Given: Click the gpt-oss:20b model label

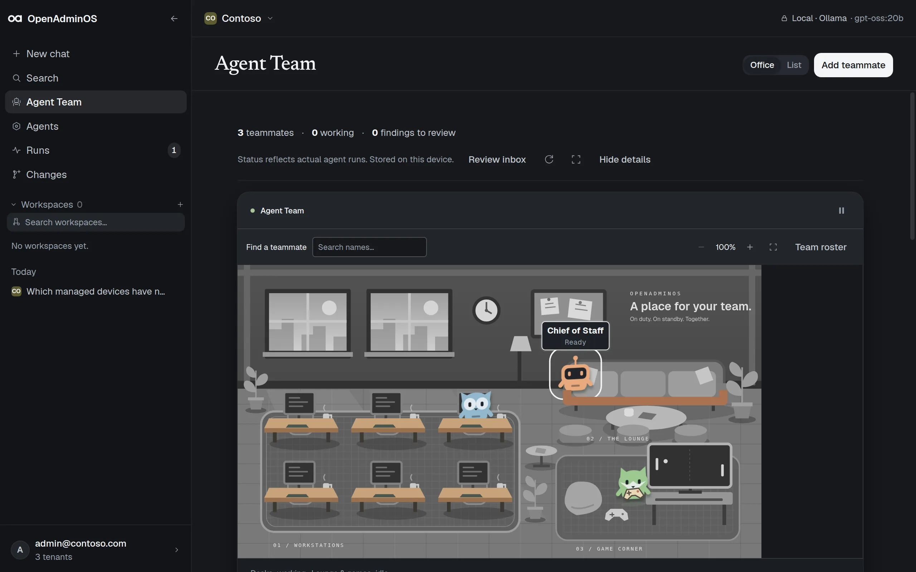Looking at the screenshot, I should click(878, 18).
